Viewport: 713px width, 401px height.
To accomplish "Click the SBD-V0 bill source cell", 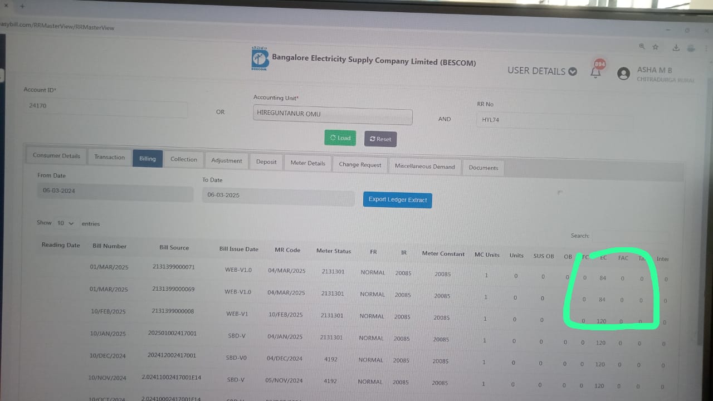I will point(236,358).
